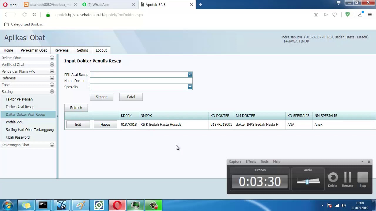Viewport: 376px width, 211px height.
Task: Close the WhatsApp tab
Action: (x=133, y=5)
